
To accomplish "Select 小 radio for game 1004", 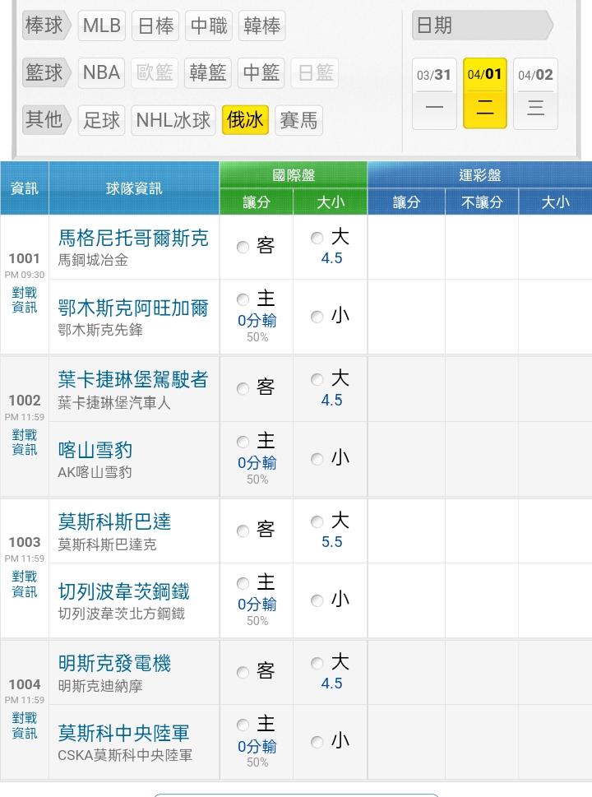I will click(x=317, y=742).
